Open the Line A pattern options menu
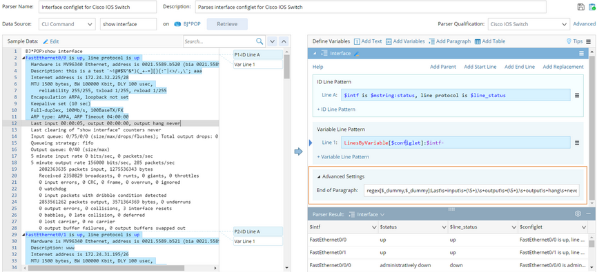The image size is (597, 272). pos(577,95)
